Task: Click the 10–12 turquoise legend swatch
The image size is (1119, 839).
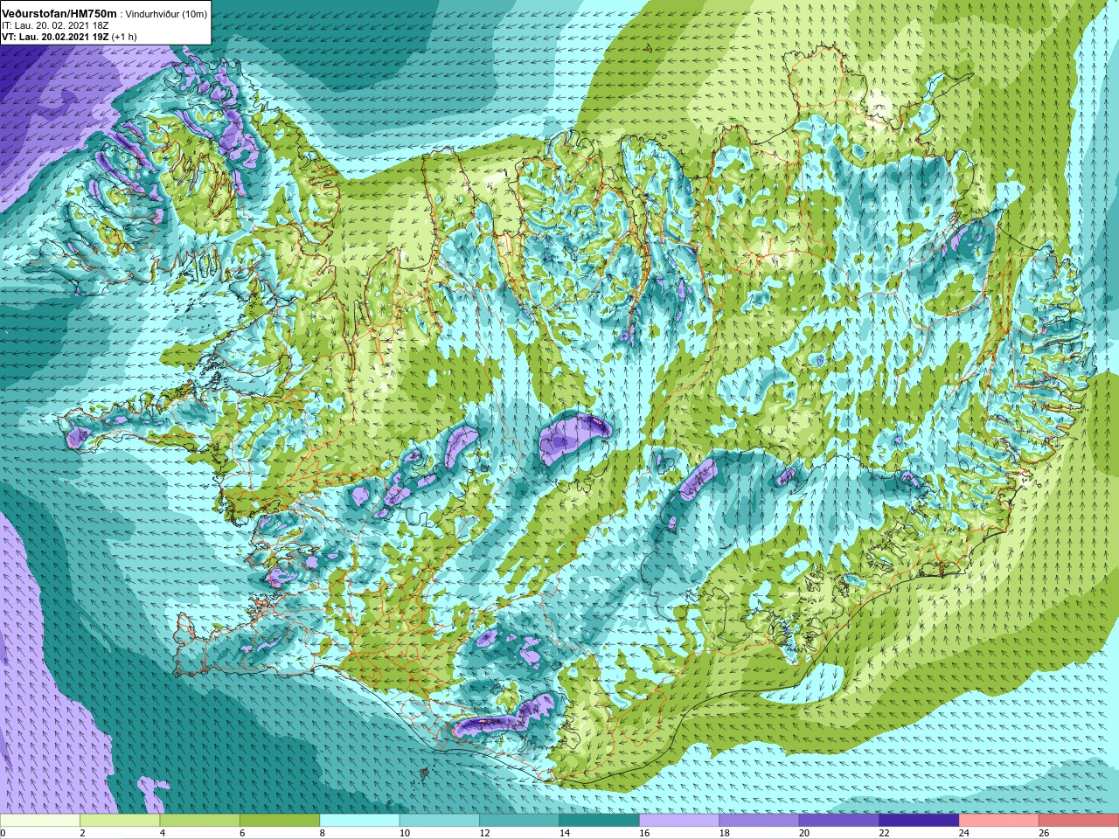Action: [440, 821]
